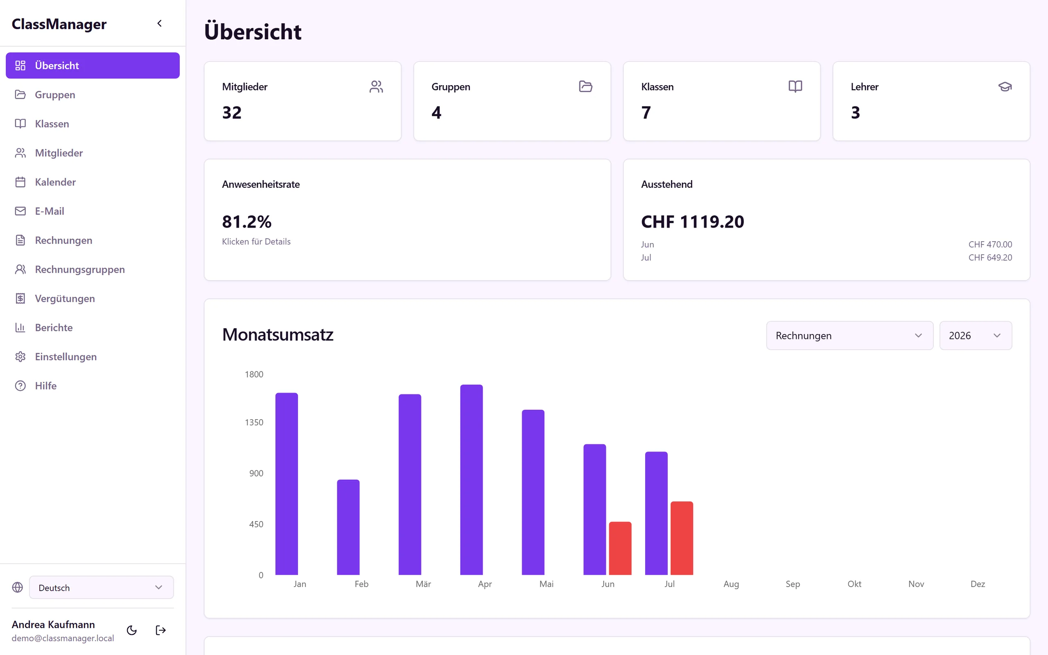
Task: Click the email demo@classmanager.local
Action: [63, 638]
